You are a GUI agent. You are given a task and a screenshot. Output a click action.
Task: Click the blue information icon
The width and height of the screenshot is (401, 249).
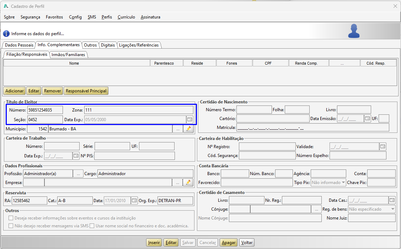coord(6,34)
